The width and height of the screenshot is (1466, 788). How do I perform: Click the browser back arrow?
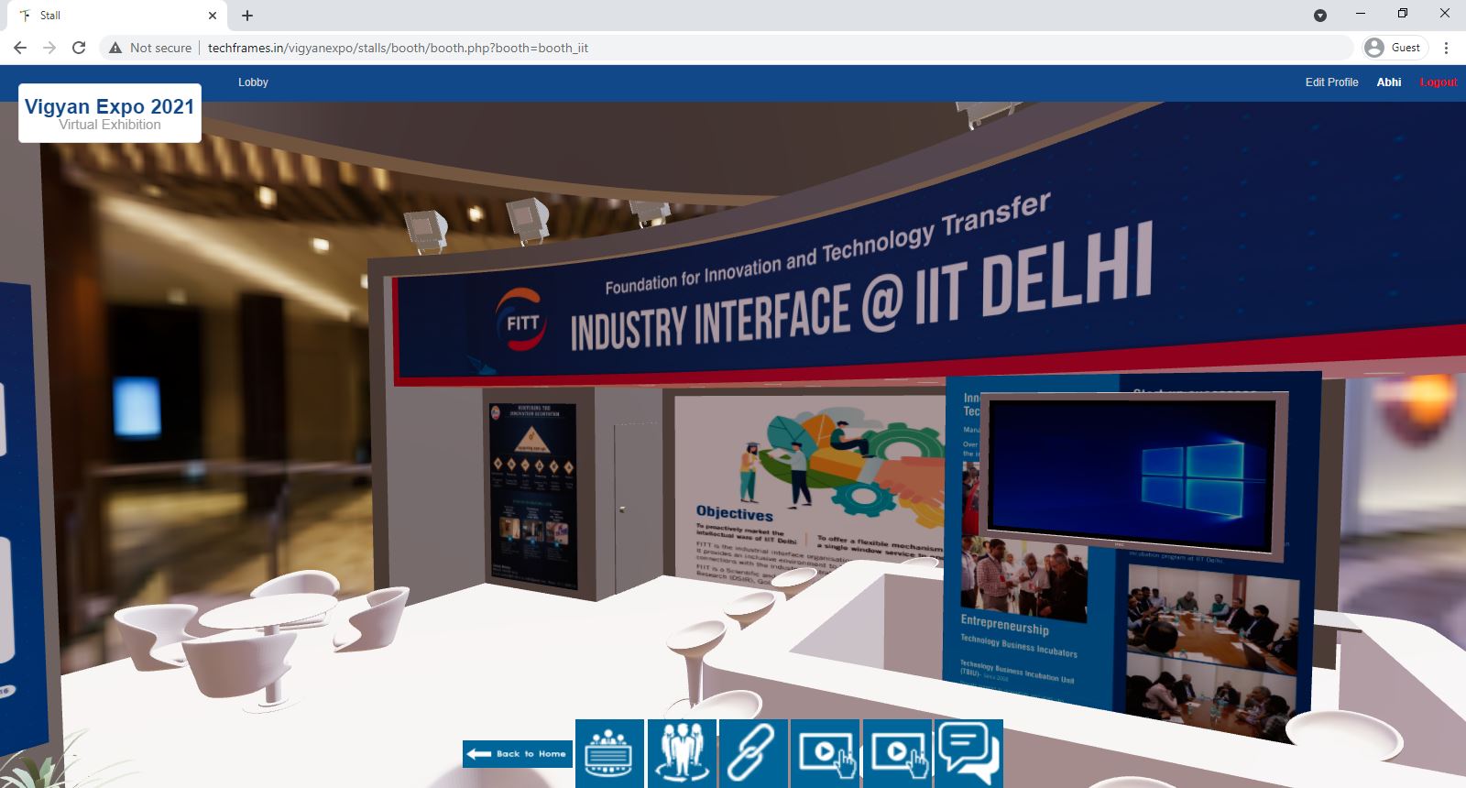pos(20,48)
